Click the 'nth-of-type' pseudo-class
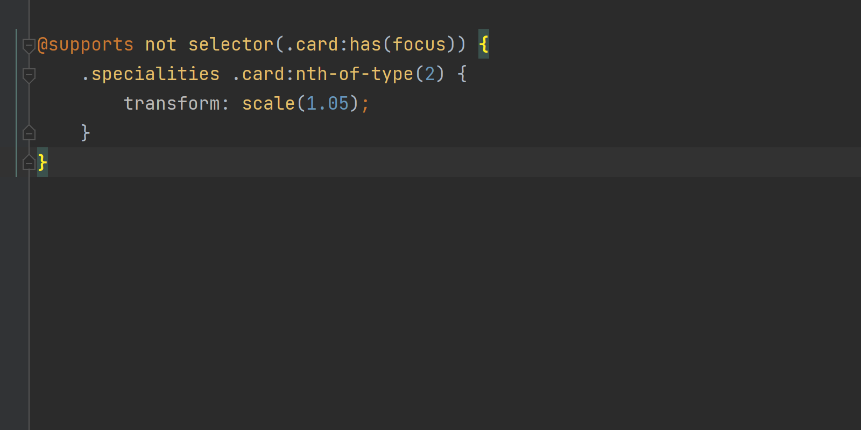 tap(355, 74)
